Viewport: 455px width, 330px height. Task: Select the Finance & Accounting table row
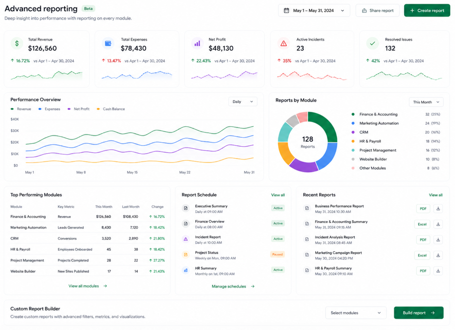(x=88, y=217)
